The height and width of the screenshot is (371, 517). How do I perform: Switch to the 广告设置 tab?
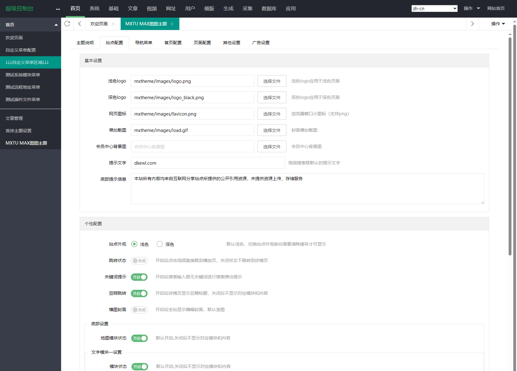click(x=261, y=42)
